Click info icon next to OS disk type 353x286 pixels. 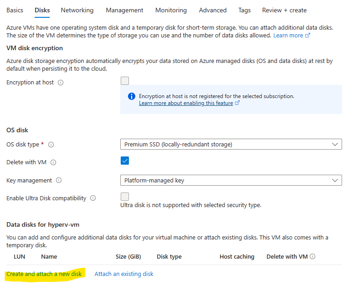tap(51, 145)
